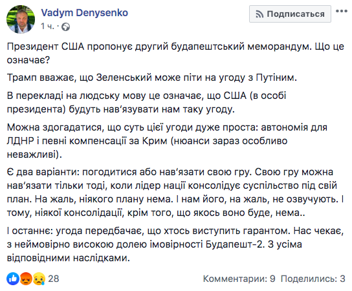352x291 pixels.
Task: Open the list of 28 reactions
Action: click(x=54, y=279)
